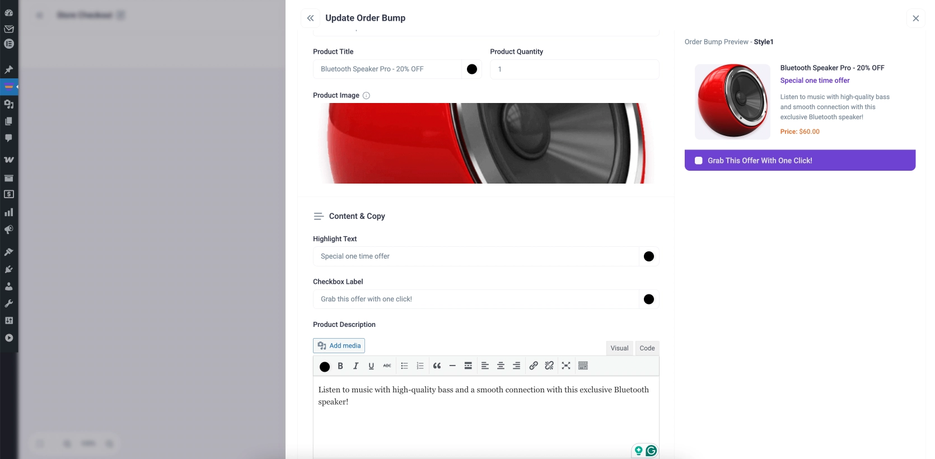Viewport: 935px width, 459px height.
Task: Open the Media sidebar icon
Action: click(x=9, y=104)
